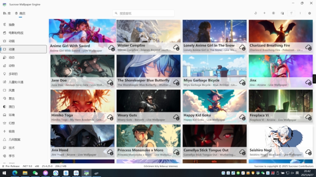
Task: Select the 季节 category
Action: tap(24, 156)
